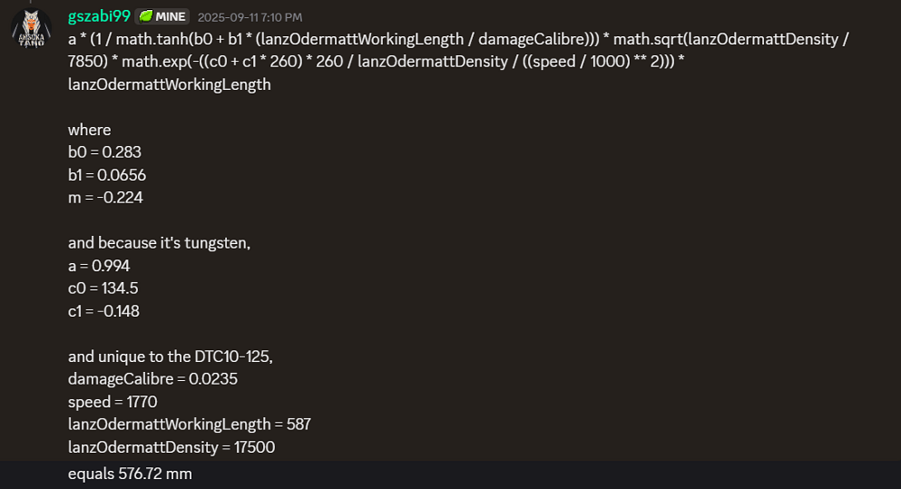Click "and because it's tungsten," text
Image resolution: width=901 pixels, height=489 pixels.
159,243
